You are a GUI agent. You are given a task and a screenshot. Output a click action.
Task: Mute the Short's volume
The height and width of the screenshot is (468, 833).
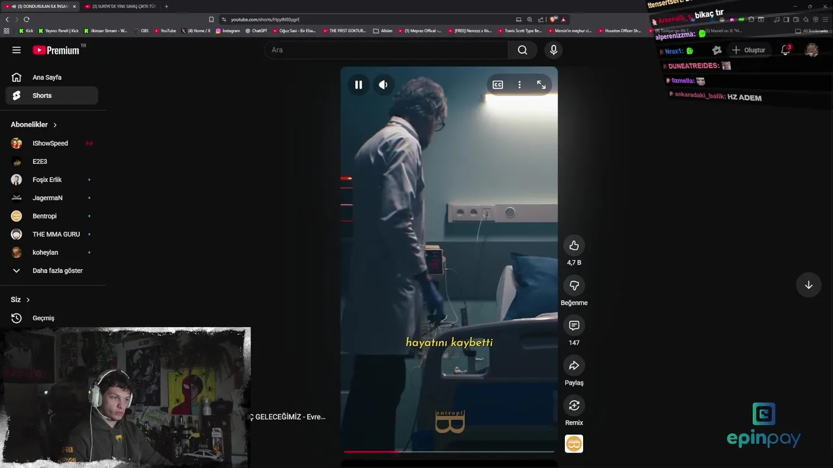click(x=383, y=84)
